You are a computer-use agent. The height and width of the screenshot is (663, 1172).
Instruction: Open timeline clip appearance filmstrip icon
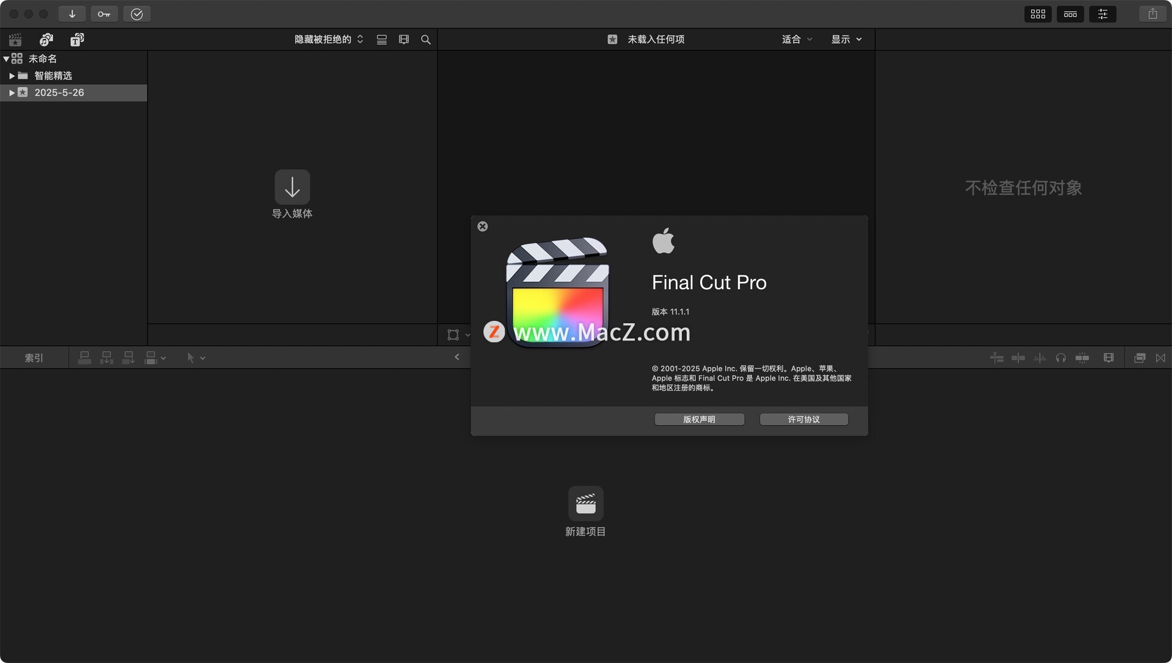(x=1109, y=358)
